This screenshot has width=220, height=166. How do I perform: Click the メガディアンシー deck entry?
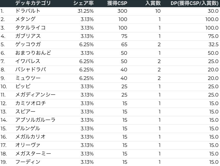click(x=36, y=95)
